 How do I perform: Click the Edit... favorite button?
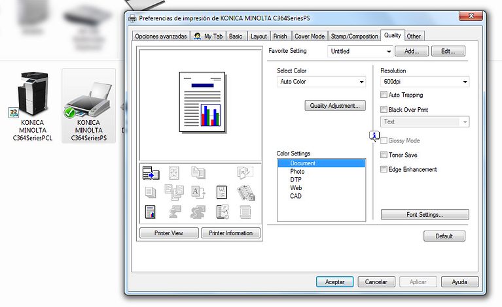click(x=448, y=51)
